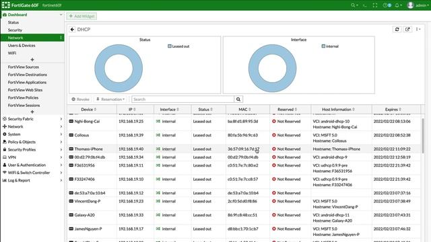
Task: Sort table by Expires column
Action: pyautogui.click(x=396, y=110)
